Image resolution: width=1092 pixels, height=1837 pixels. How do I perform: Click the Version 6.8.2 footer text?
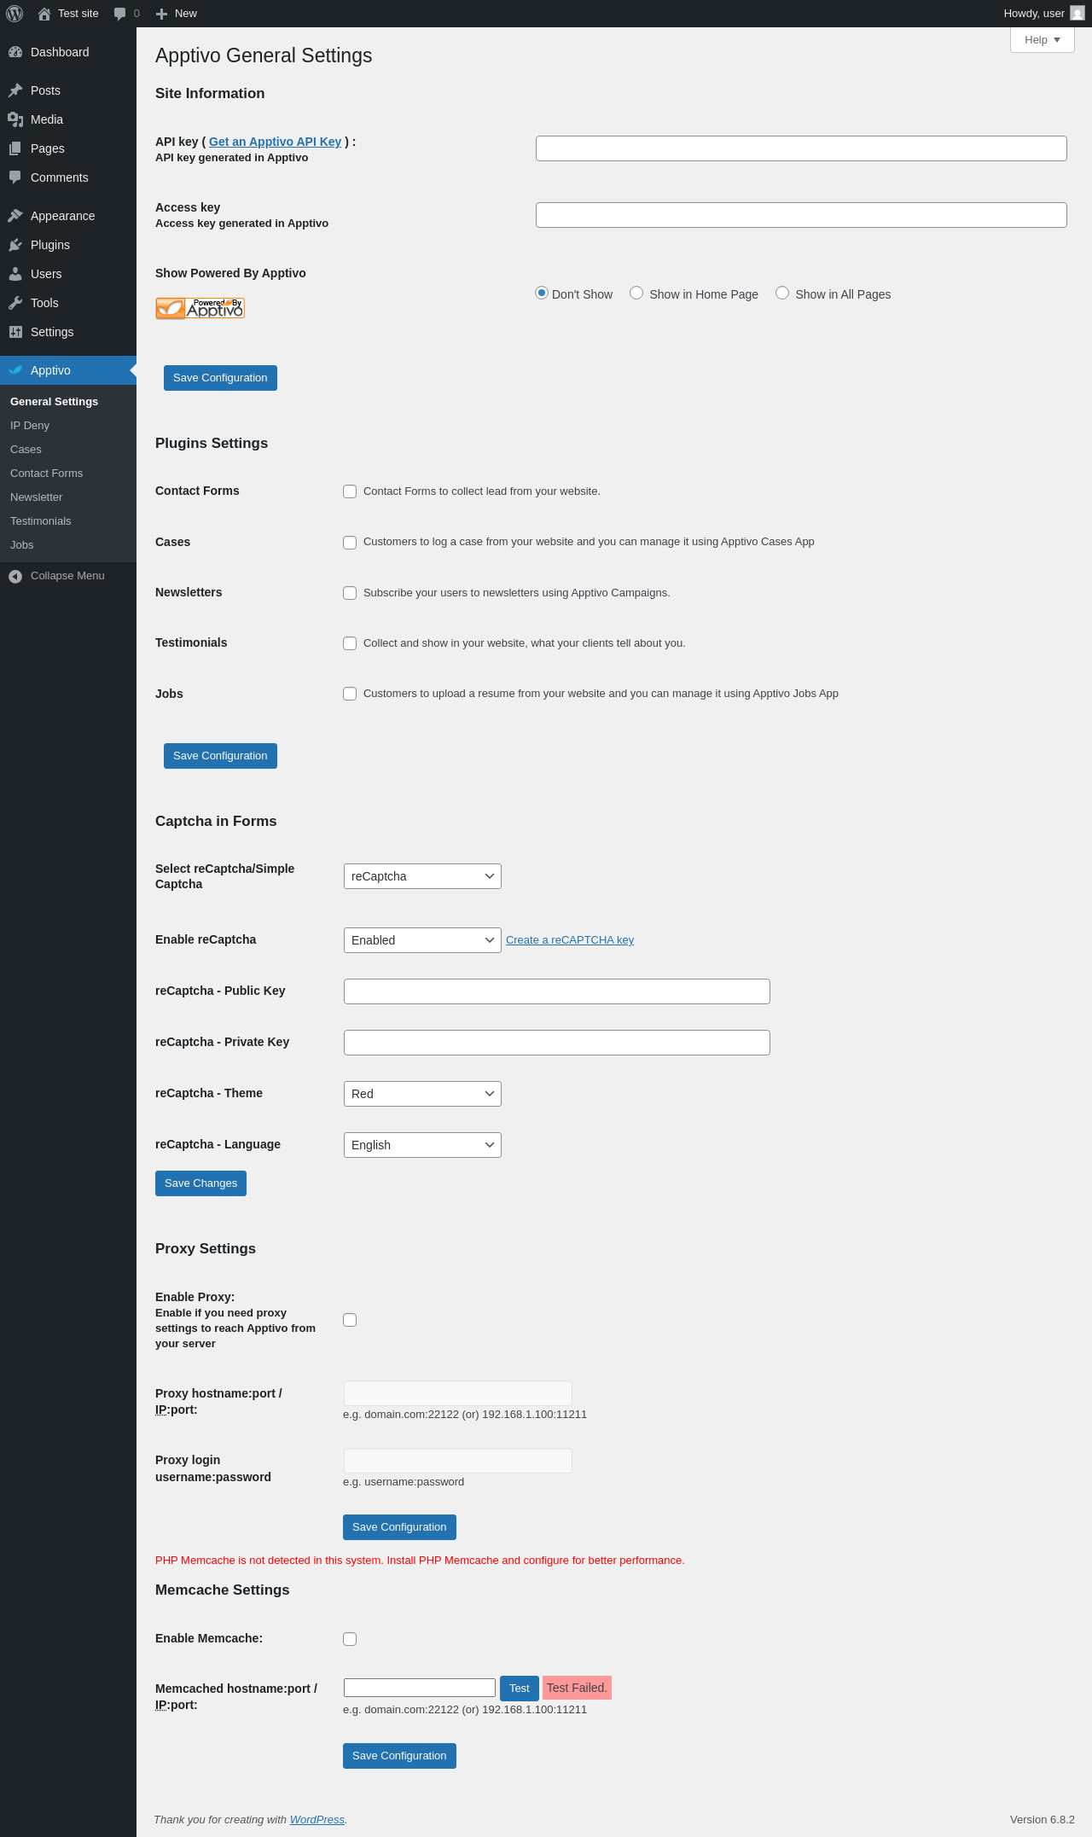[x=1042, y=1820]
